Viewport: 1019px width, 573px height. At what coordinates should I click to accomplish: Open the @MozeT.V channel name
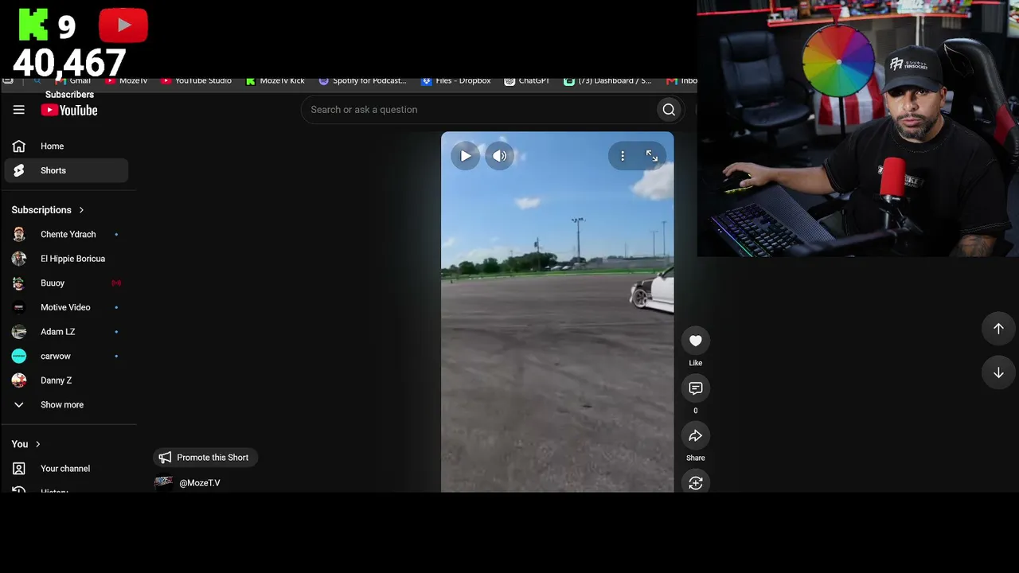point(200,483)
